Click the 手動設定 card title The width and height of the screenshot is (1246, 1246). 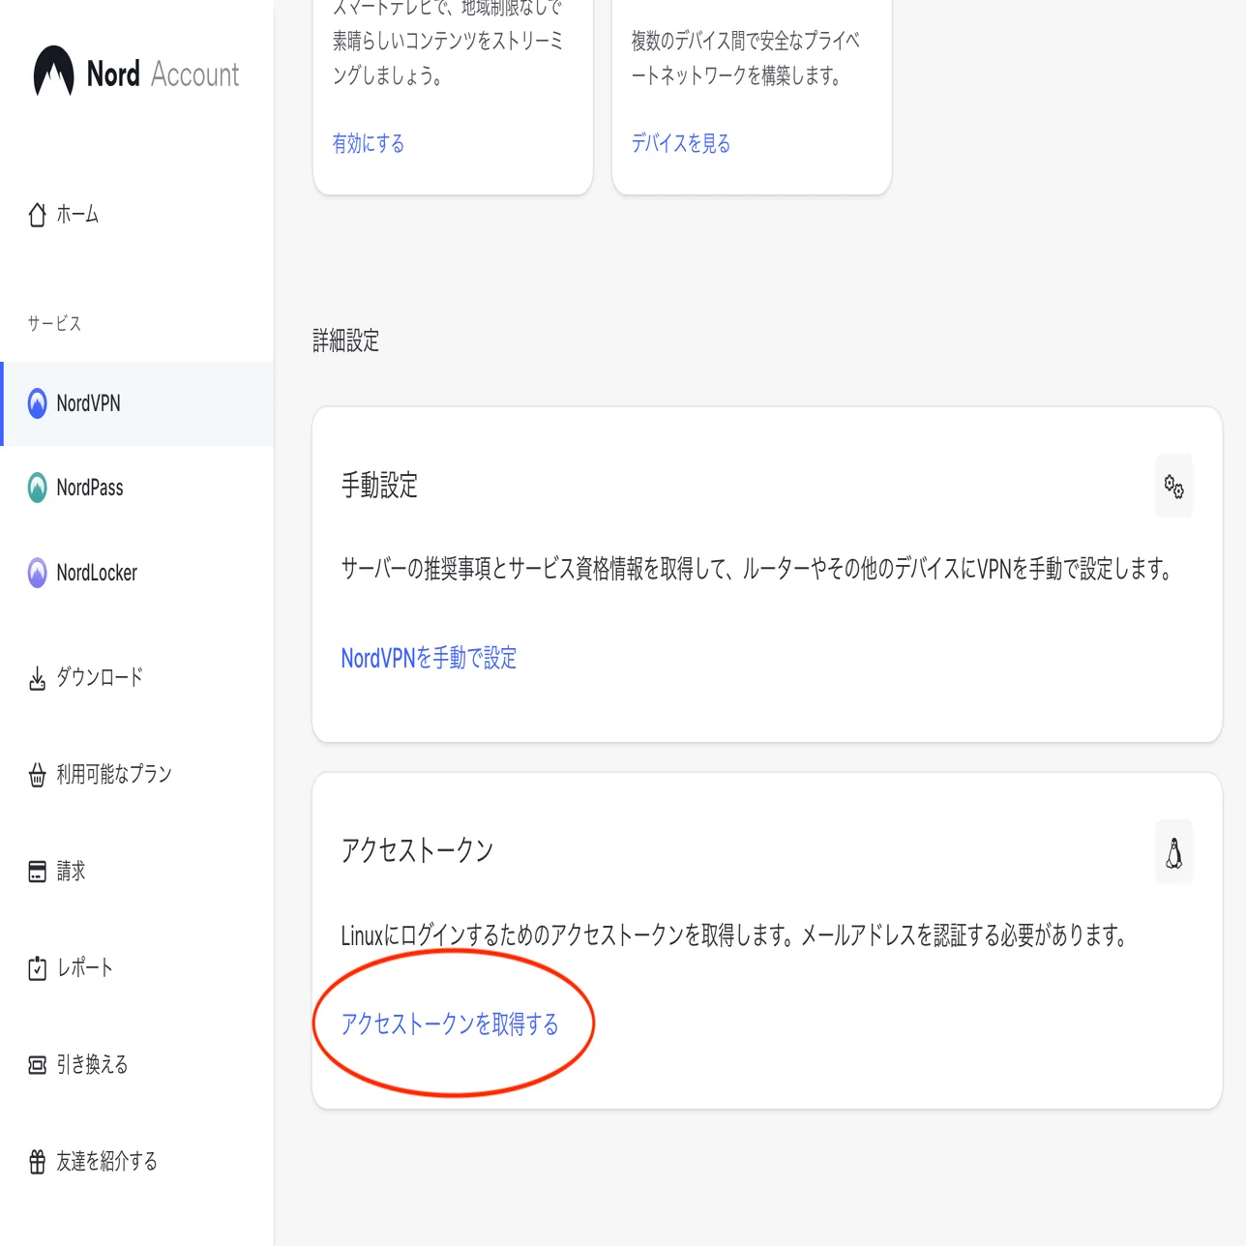coord(379,485)
